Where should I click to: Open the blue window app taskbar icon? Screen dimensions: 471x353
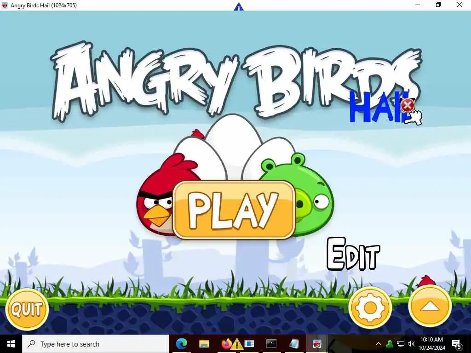pyautogui.click(x=249, y=344)
